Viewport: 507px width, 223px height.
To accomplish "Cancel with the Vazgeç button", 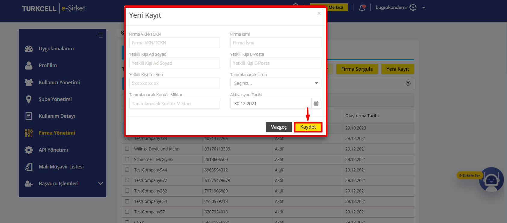I will (279, 127).
